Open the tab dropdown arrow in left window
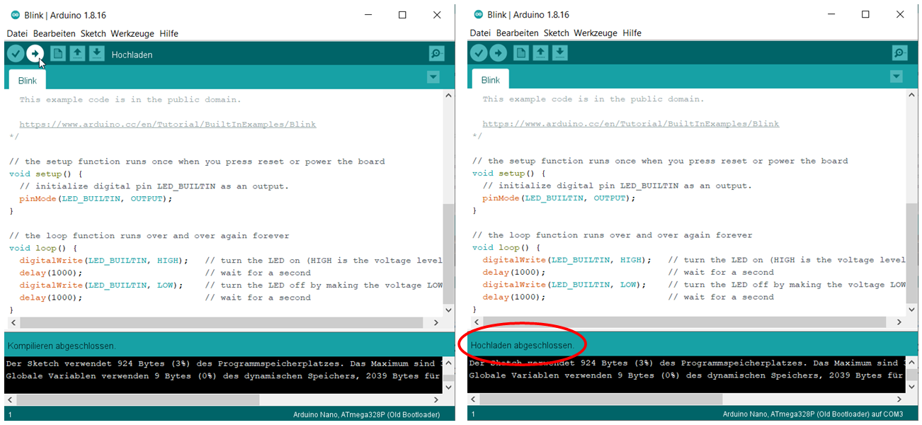Image resolution: width=922 pixels, height=425 pixels. pyautogui.click(x=433, y=76)
